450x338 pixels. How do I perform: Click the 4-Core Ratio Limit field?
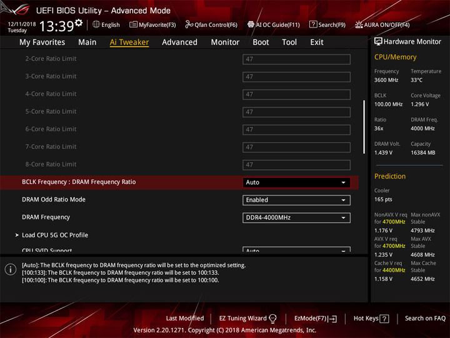pyautogui.click(x=296, y=95)
